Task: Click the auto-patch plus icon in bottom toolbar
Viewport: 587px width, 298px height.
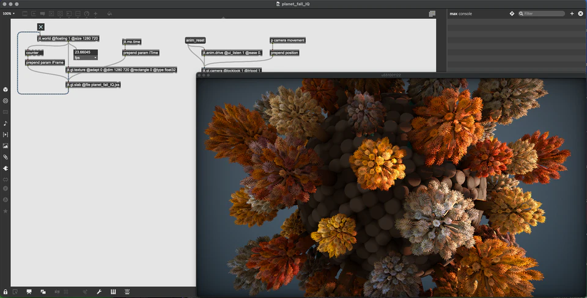Action: pos(86,292)
